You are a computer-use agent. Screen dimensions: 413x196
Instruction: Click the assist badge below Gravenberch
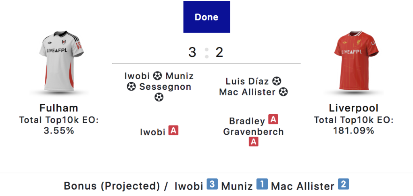coord(253,142)
